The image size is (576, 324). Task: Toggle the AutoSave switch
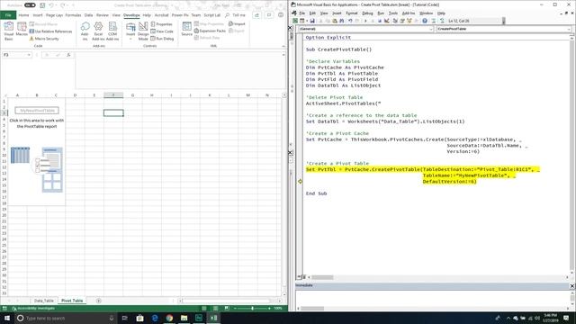click(x=30, y=5)
